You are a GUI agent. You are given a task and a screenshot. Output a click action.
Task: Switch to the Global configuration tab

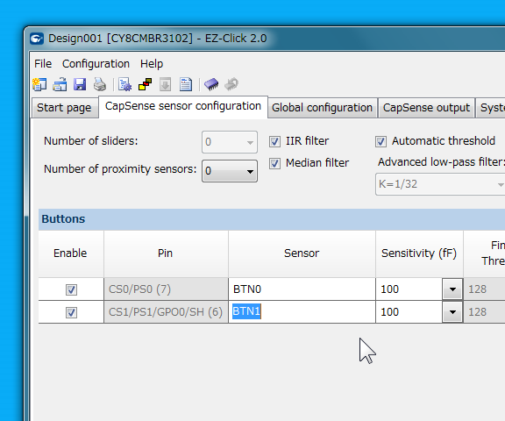322,108
